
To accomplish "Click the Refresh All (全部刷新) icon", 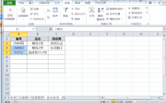I will pyautogui.click(x=23, y=10).
